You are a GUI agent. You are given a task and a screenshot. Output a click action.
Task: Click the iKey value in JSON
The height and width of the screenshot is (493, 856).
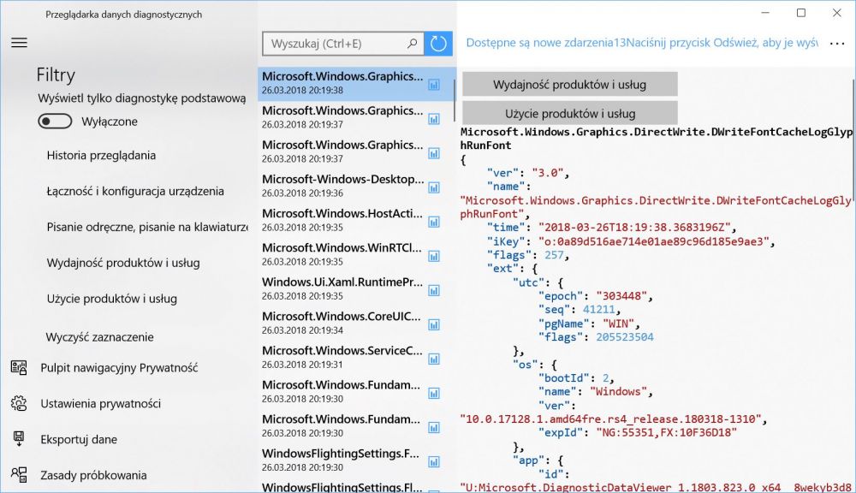click(653, 241)
